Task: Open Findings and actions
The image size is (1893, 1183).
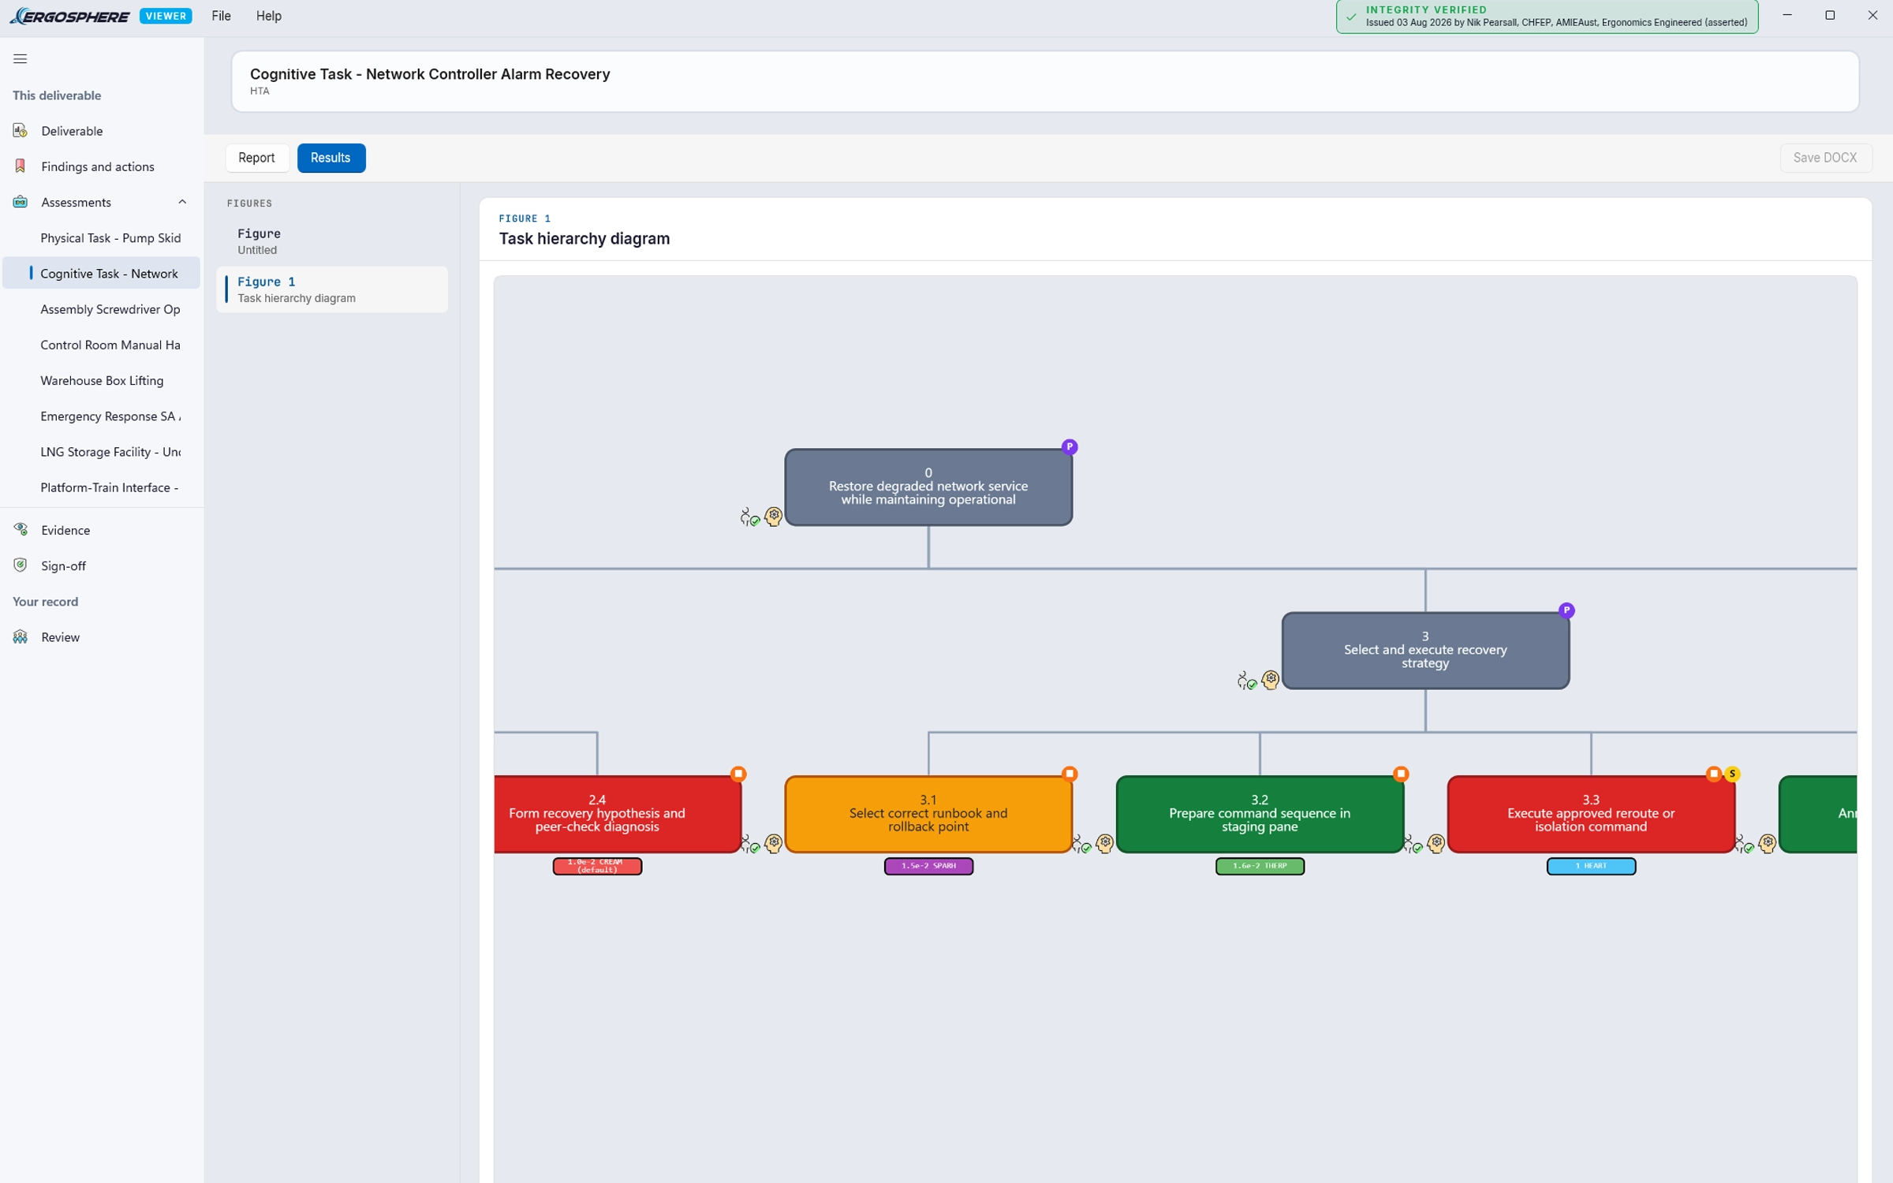Action: tap(101, 166)
